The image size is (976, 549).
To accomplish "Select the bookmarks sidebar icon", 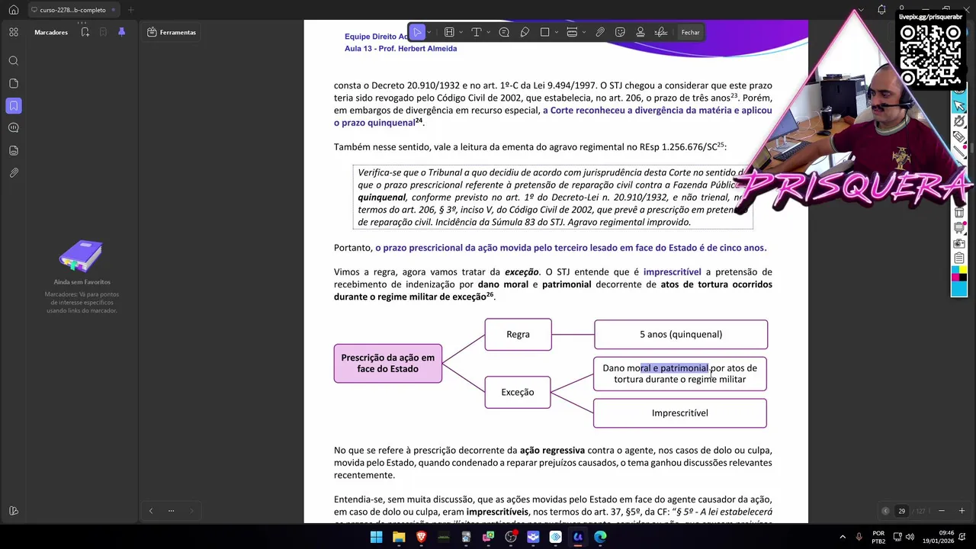I will 14,106.
